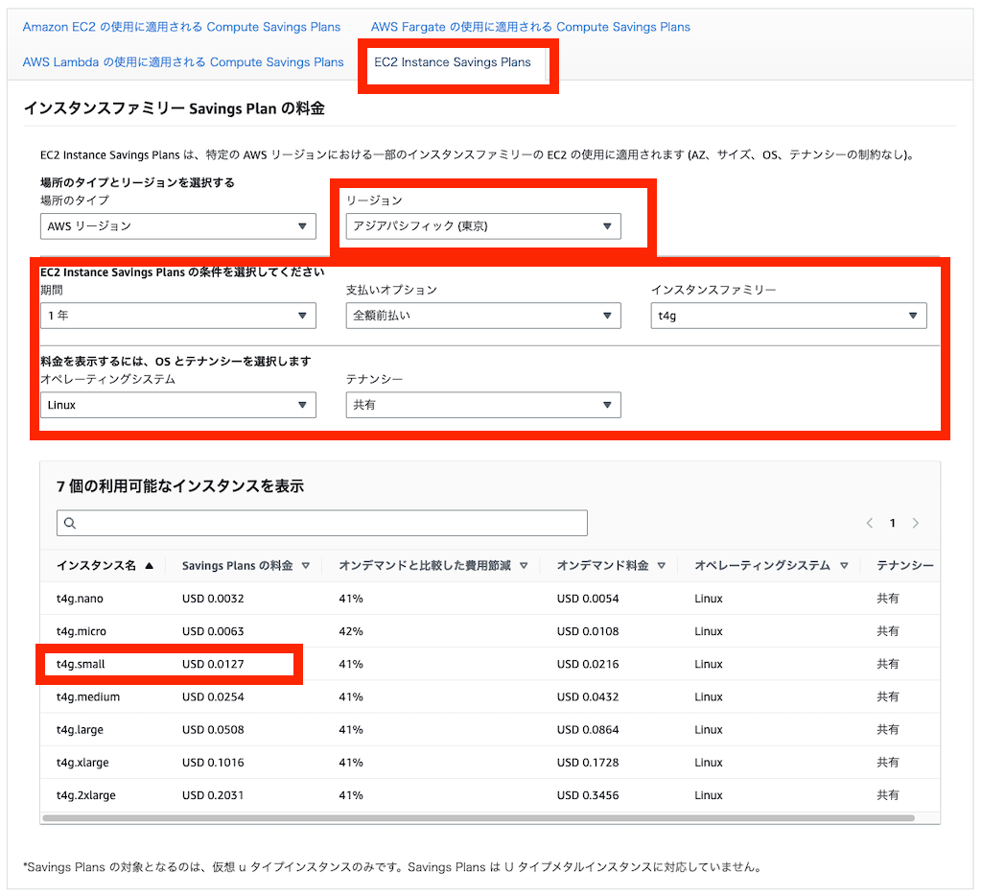
Task: Go to next page with right chevron
Action: tap(916, 523)
